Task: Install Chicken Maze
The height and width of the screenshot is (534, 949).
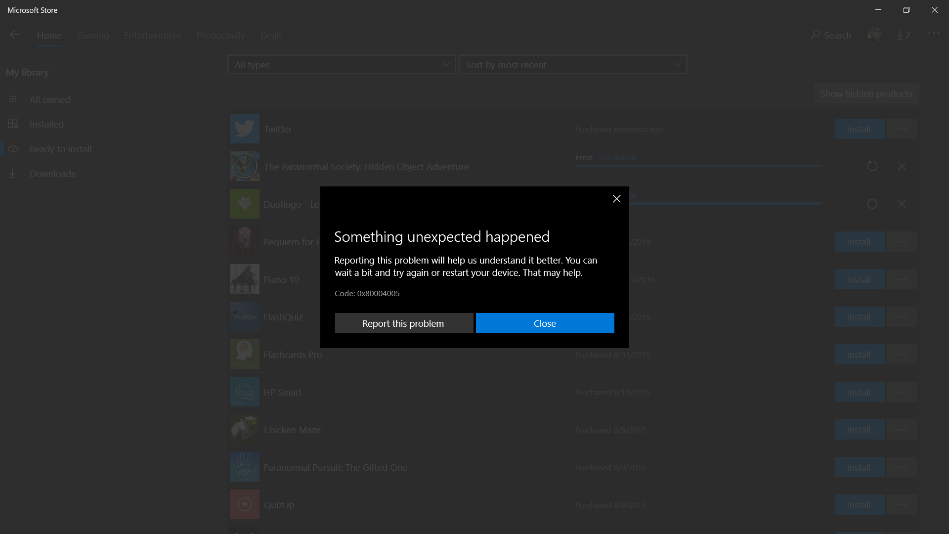Action: (860, 430)
